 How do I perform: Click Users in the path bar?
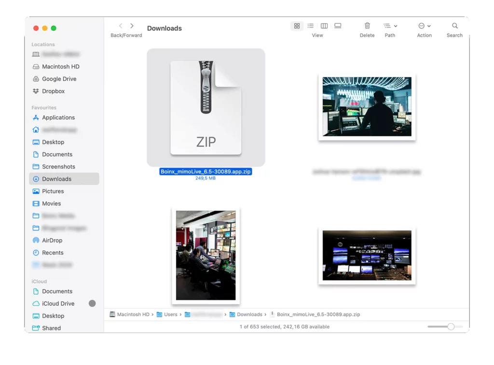167,314
